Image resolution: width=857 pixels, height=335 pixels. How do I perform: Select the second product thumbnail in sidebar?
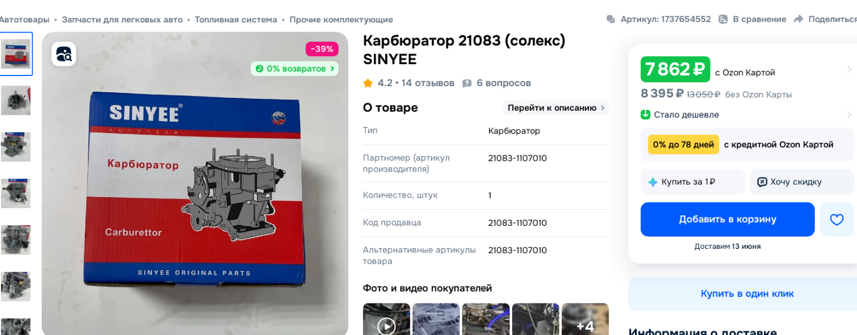tap(16, 100)
